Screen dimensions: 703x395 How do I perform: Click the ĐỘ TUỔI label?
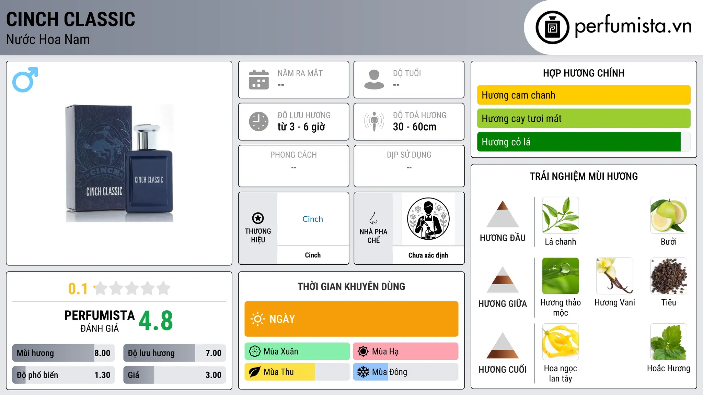pyautogui.click(x=407, y=73)
